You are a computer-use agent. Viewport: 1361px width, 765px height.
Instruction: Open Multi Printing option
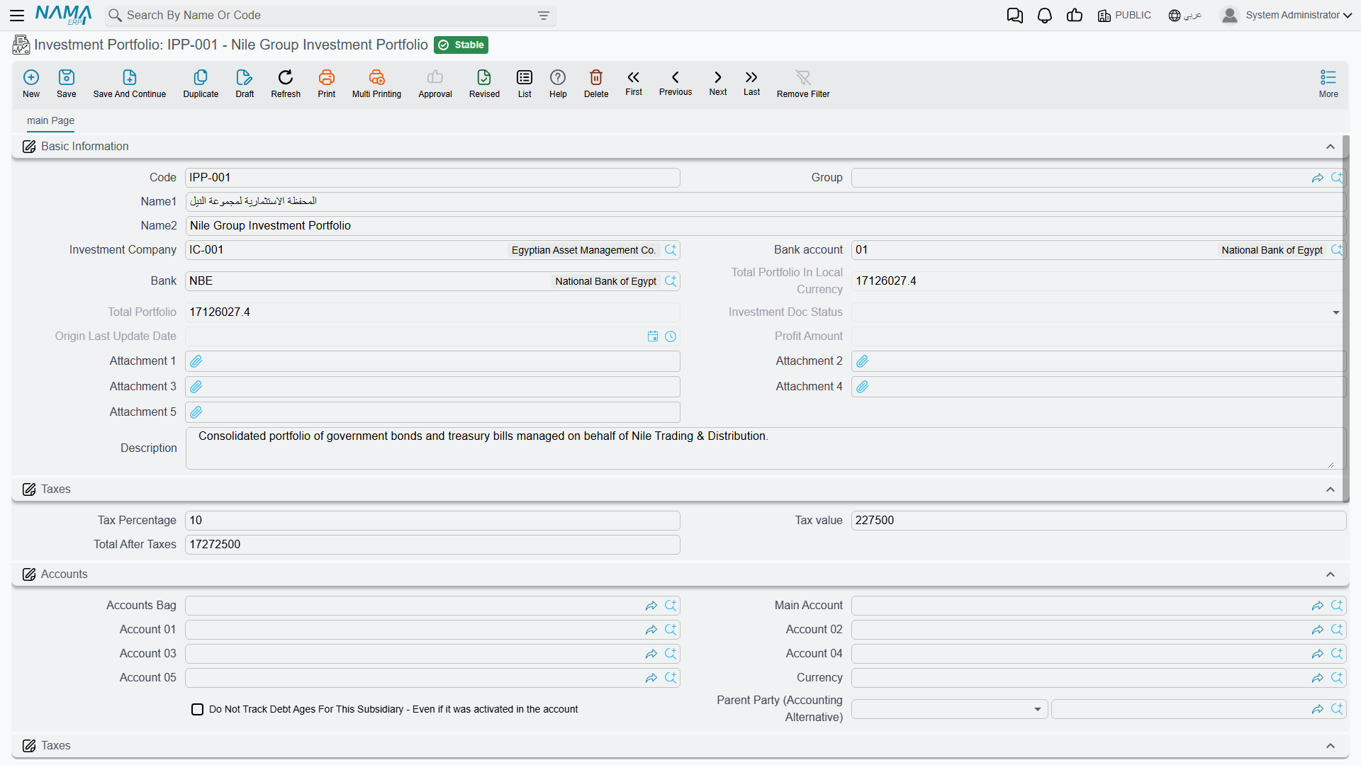(376, 84)
